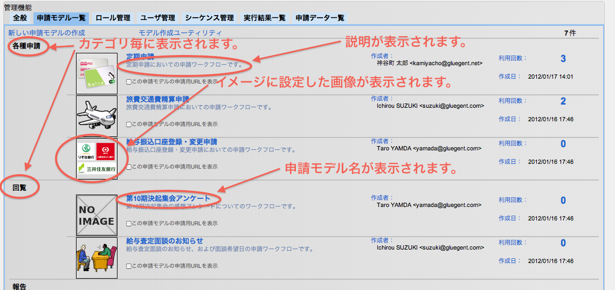Click the bank logos image for 給与振込口座登録
Image resolution: width=615 pixels, height=290 pixels.
(96, 158)
